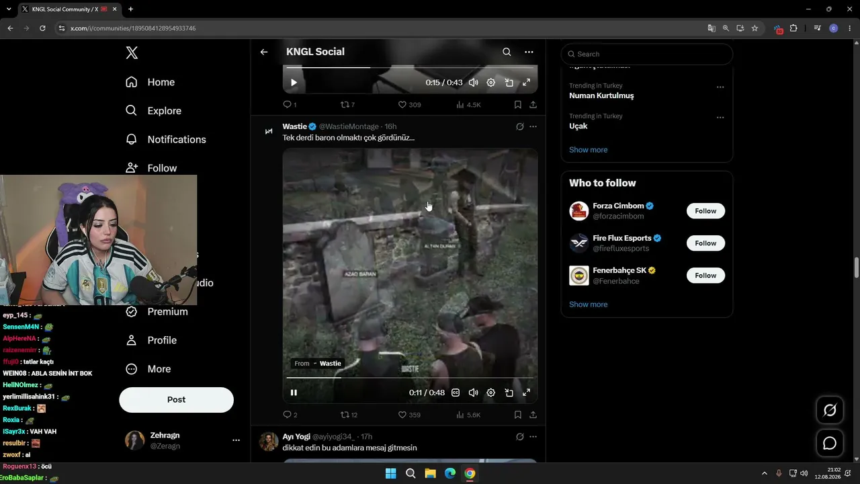Open Premium in the sidebar
860x484 pixels.
click(x=157, y=311)
